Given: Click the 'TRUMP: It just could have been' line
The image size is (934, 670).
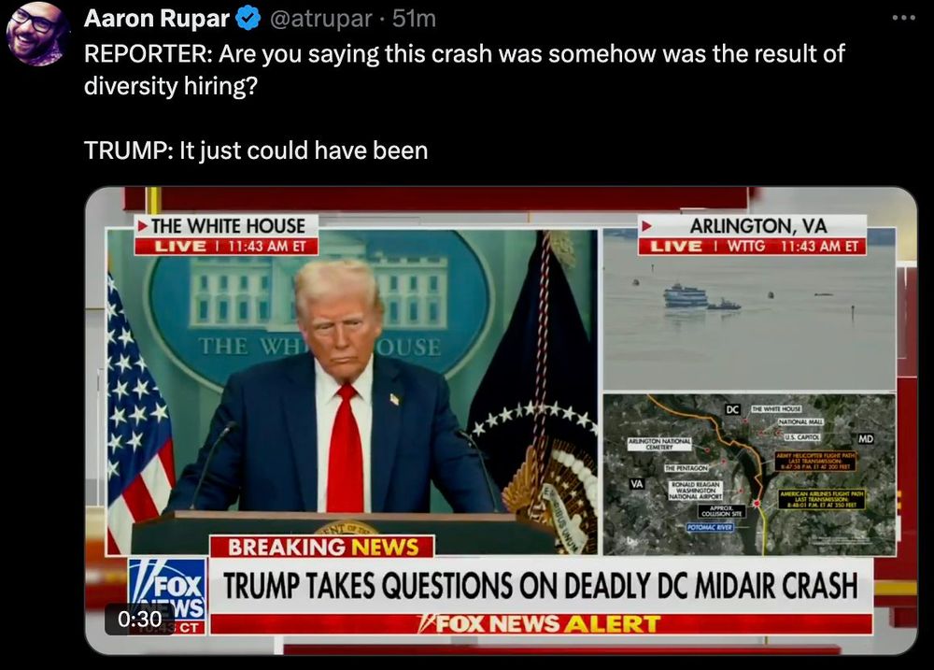Looking at the screenshot, I should coord(256,150).
